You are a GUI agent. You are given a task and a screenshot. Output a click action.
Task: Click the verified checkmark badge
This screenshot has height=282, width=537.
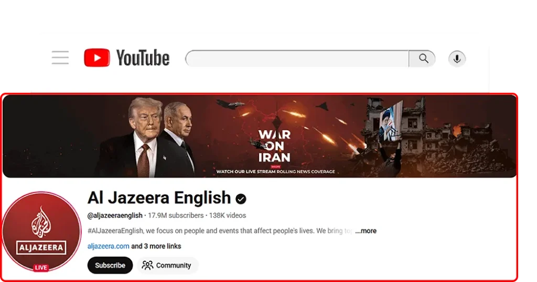[241, 199]
